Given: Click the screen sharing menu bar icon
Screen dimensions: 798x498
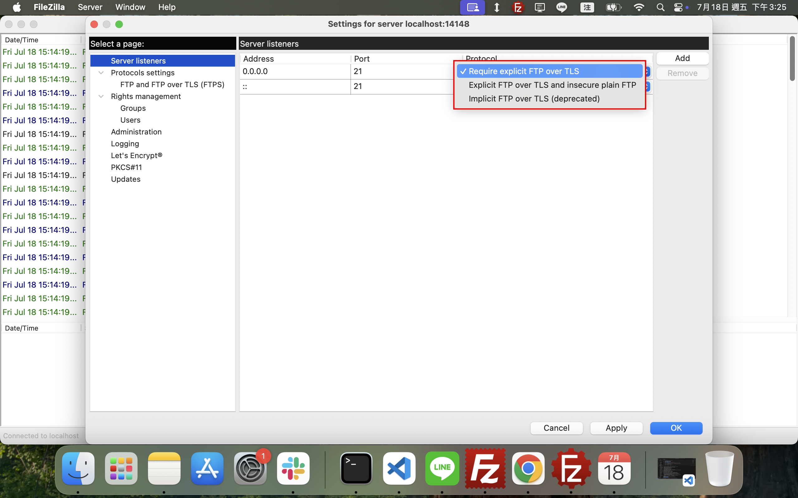Looking at the screenshot, I should point(472,7).
